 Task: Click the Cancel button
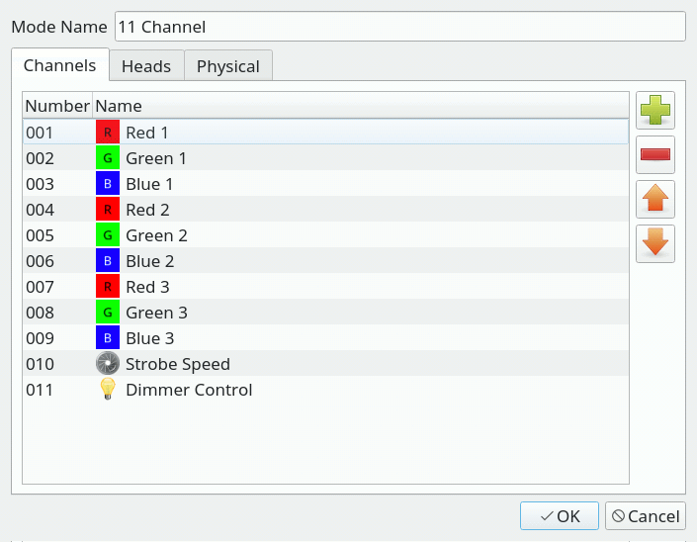[646, 515]
